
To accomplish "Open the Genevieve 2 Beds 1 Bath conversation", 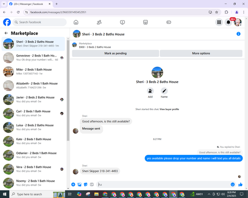I will (x=33, y=57).
